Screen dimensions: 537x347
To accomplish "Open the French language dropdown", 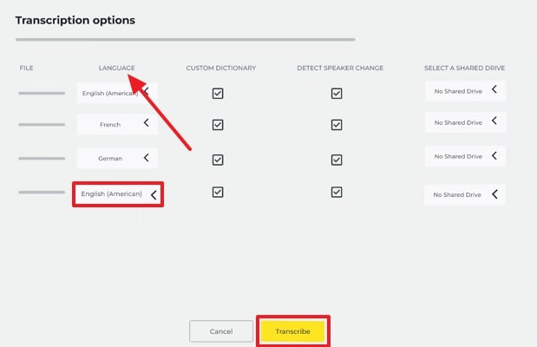I will coord(117,124).
